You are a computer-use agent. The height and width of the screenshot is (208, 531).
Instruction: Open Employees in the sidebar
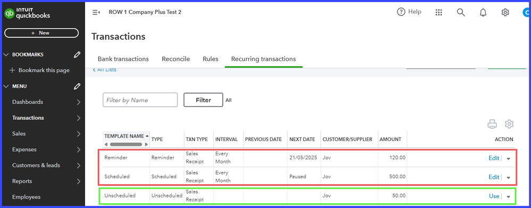(x=27, y=197)
